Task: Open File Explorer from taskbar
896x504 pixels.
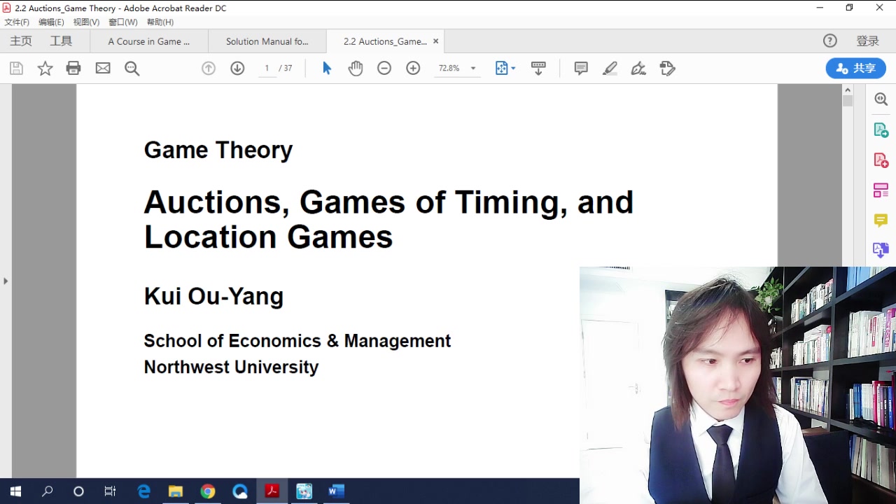Action: pos(175,491)
